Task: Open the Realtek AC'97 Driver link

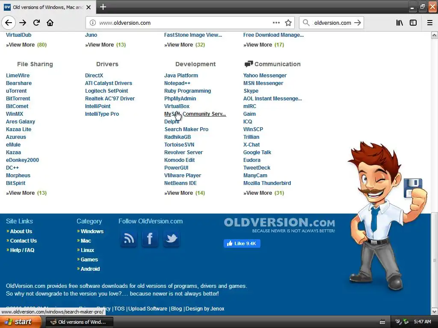Action: click(x=110, y=99)
